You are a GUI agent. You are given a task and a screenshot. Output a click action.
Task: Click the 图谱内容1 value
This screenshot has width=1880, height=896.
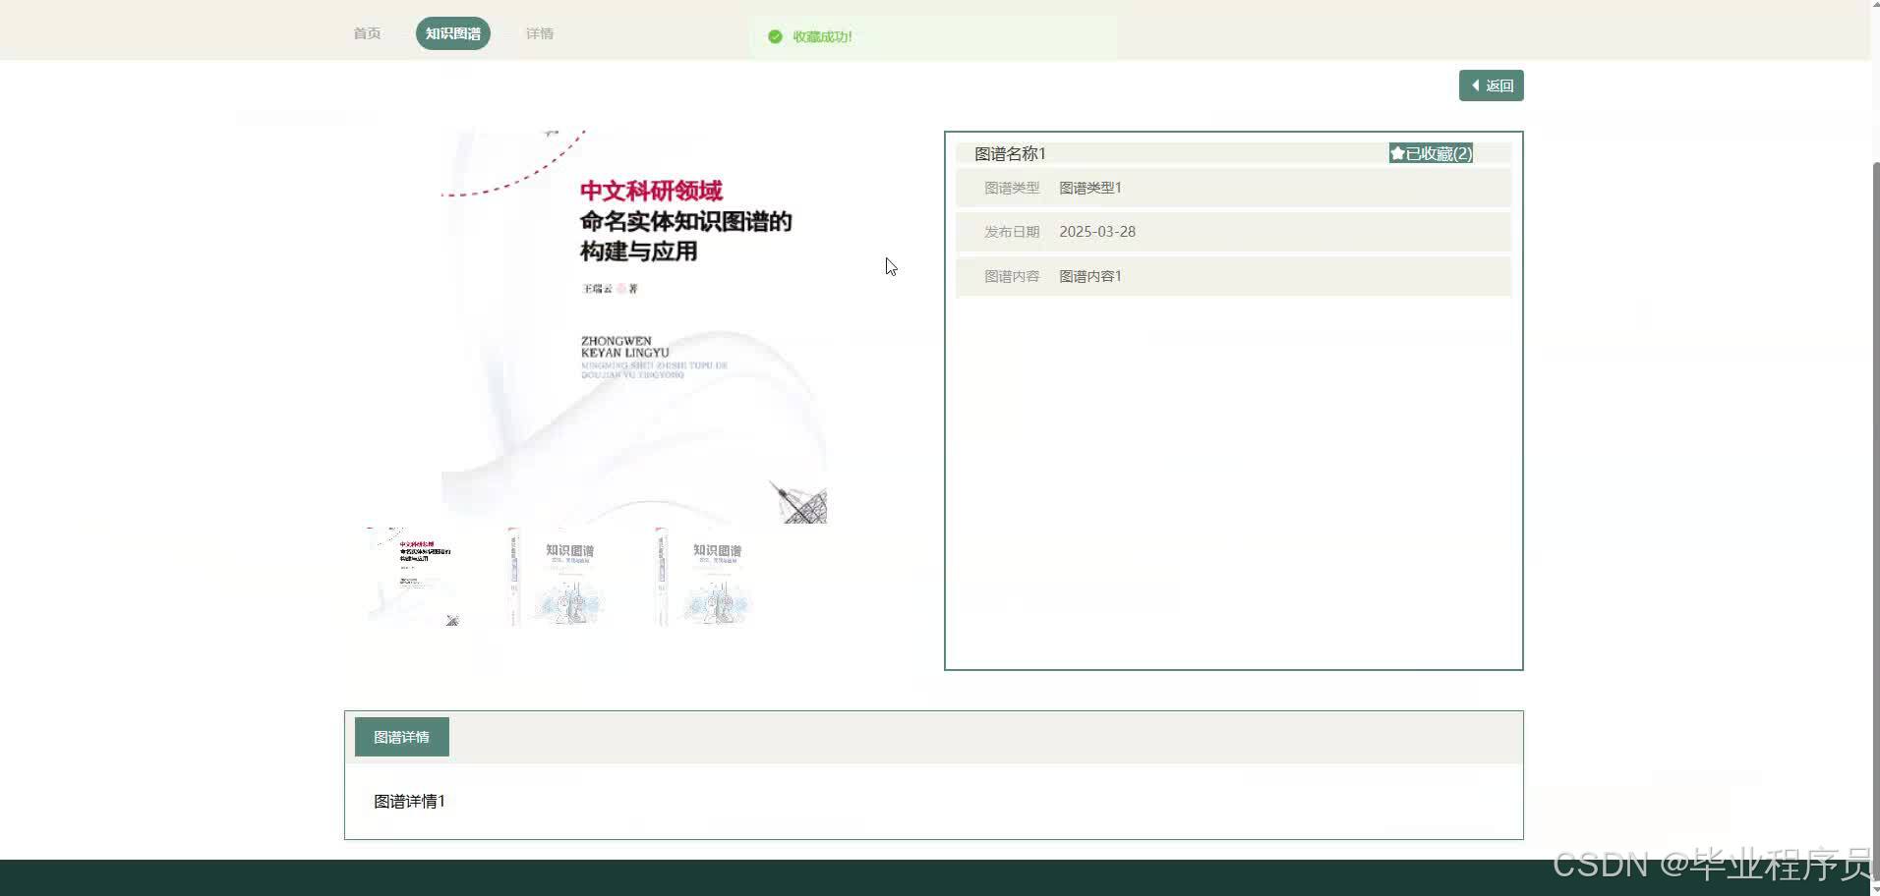coord(1090,276)
